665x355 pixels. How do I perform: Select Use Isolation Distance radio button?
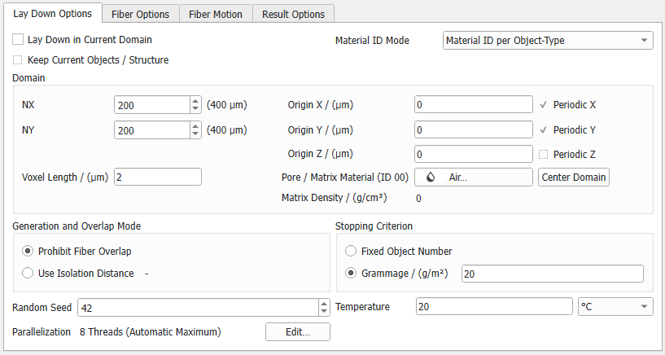coord(28,273)
